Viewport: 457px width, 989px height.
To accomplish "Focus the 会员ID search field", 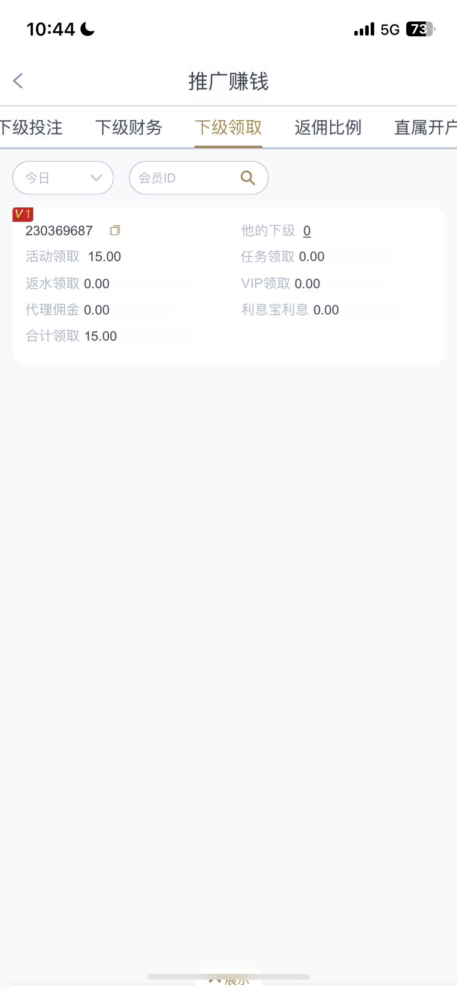I will [187, 178].
